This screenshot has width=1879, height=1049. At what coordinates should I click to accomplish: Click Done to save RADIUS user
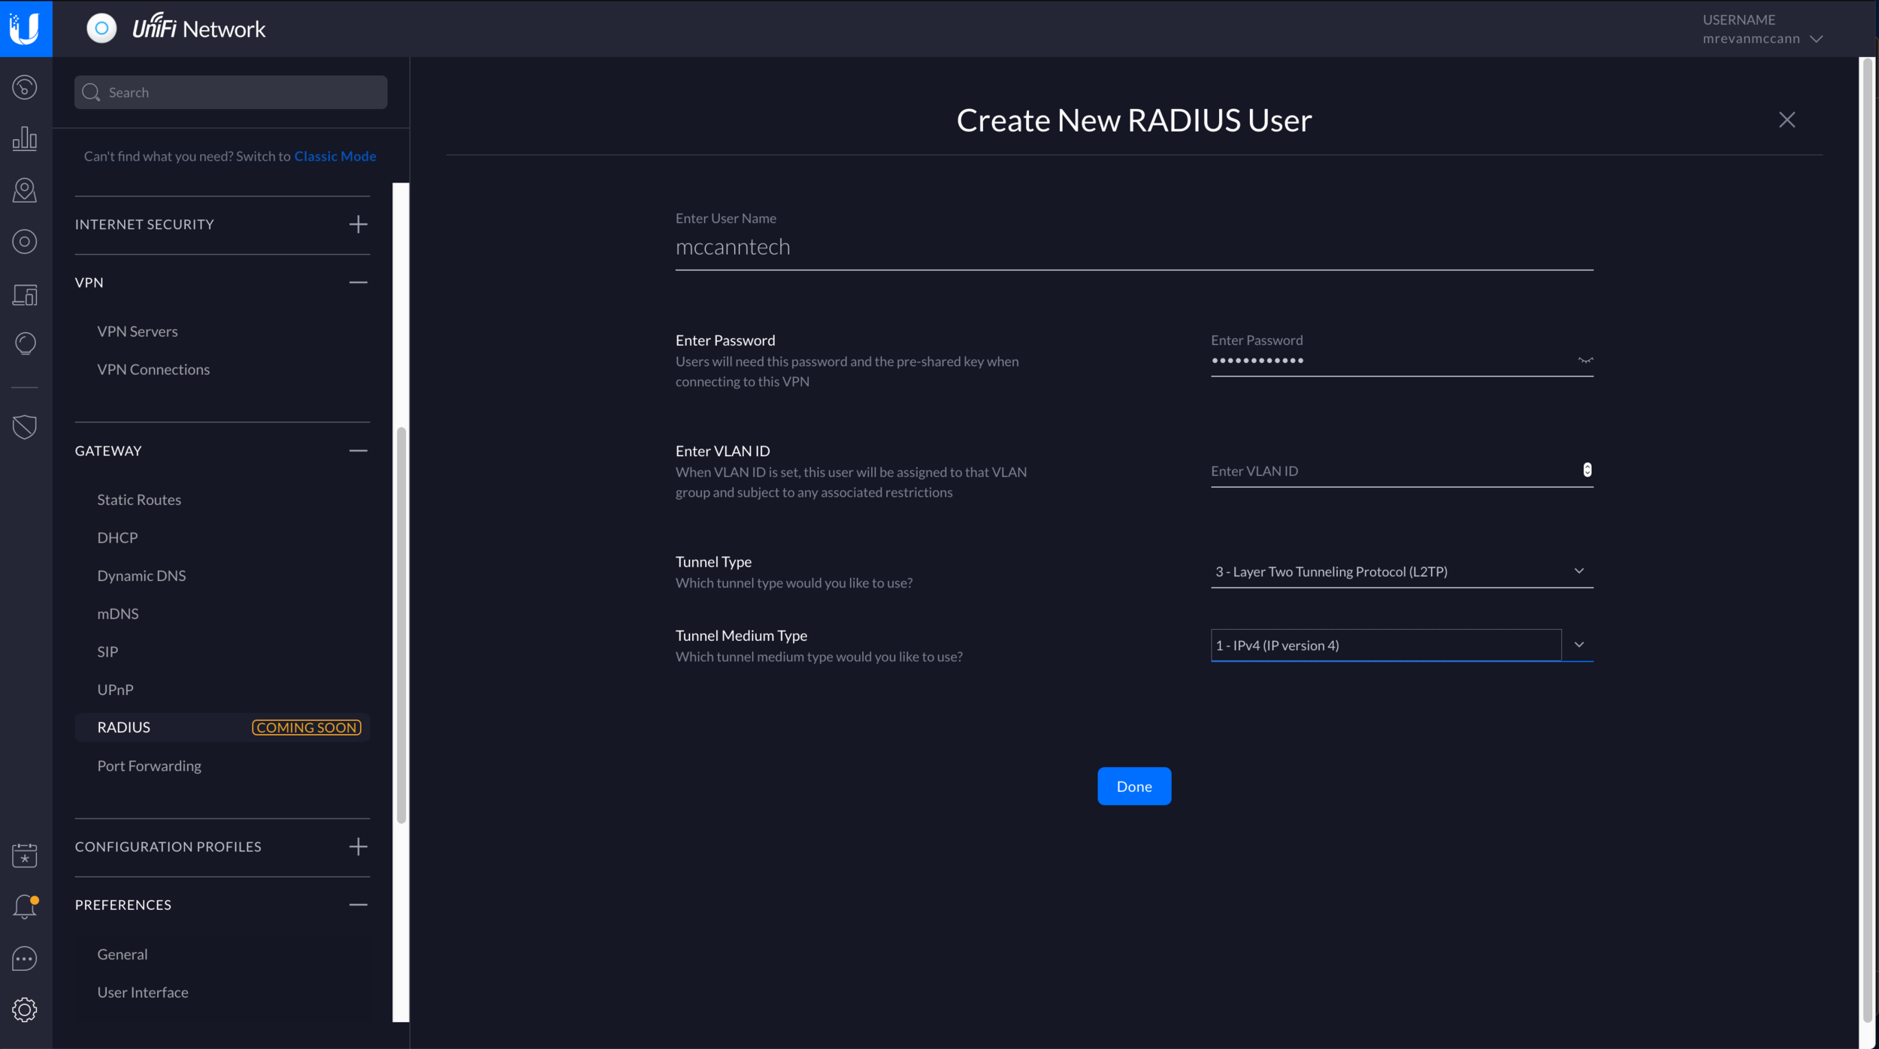(x=1134, y=784)
